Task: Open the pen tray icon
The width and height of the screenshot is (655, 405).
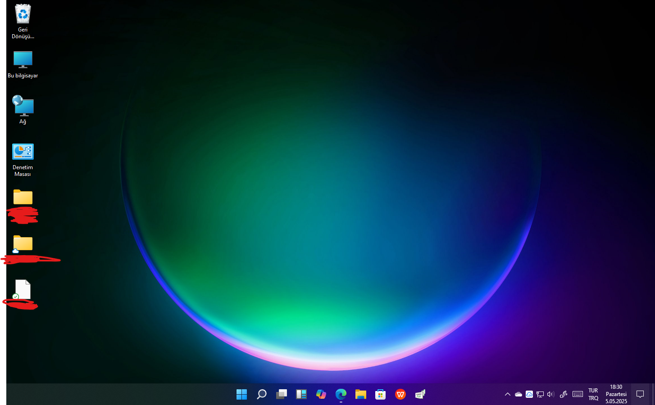Action: (x=564, y=394)
